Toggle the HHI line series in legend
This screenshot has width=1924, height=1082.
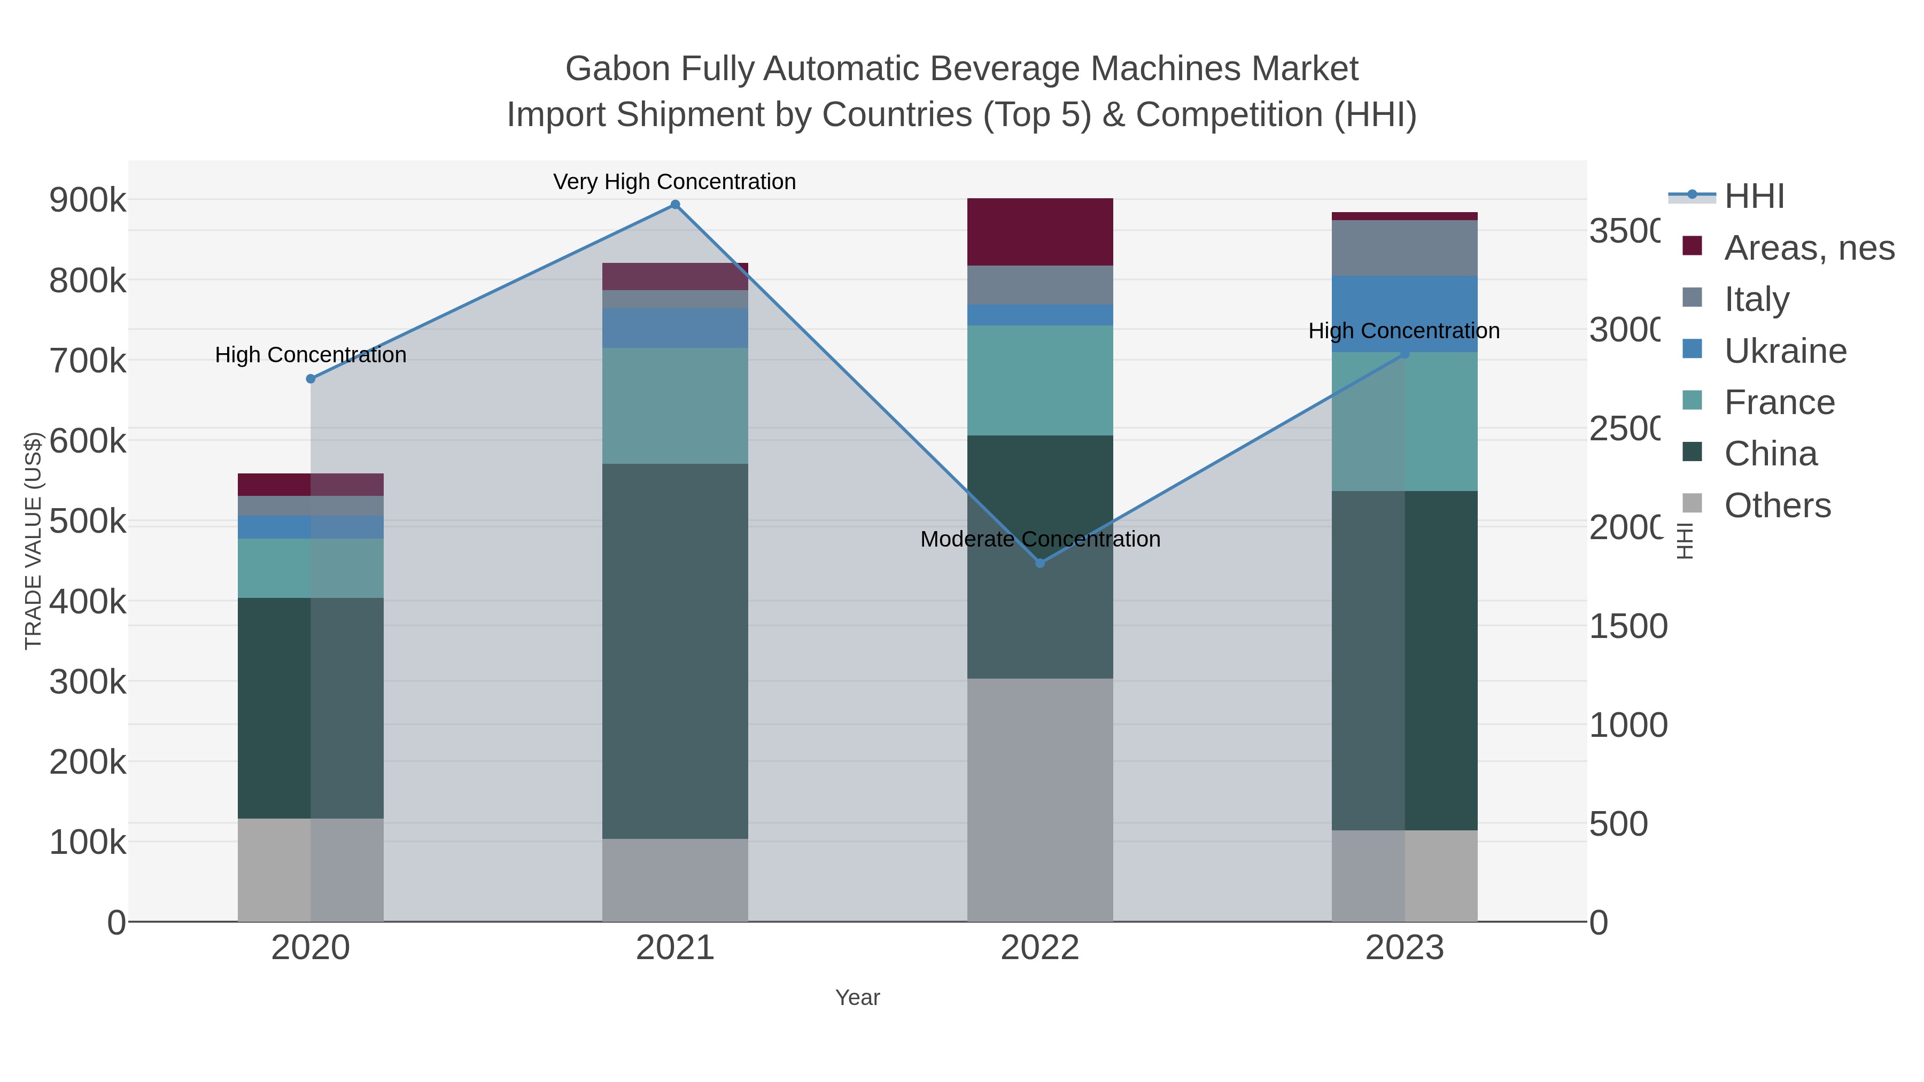(x=1726, y=196)
